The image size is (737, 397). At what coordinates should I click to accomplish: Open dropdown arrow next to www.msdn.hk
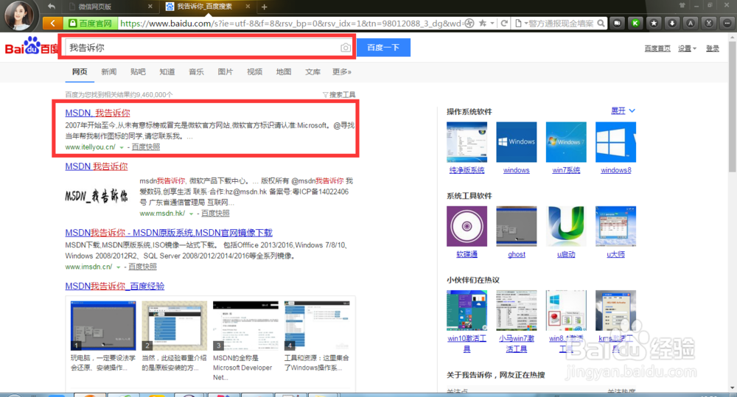(x=191, y=214)
